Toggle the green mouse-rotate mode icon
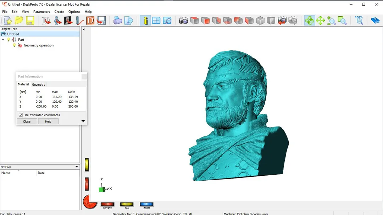The width and height of the screenshot is (383, 215). click(310, 21)
